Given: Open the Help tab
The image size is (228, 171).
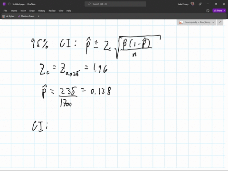Looking at the screenshot, I should click(x=69, y=11).
